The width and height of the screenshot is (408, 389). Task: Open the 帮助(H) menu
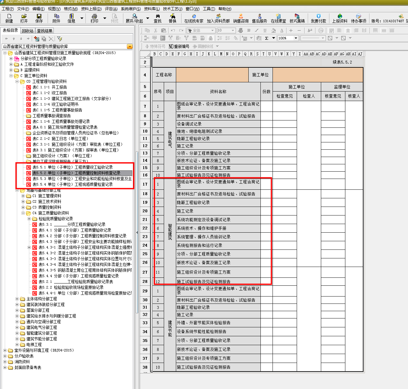coord(225,9)
